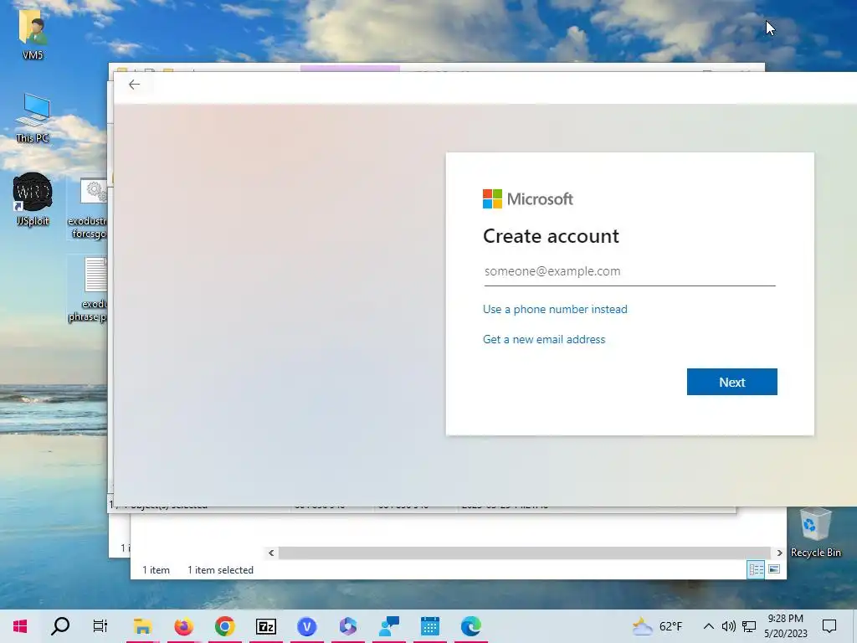Open the purple swirl app in the taskbar
Viewport: 857px width, 643px height.
pos(347,626)
